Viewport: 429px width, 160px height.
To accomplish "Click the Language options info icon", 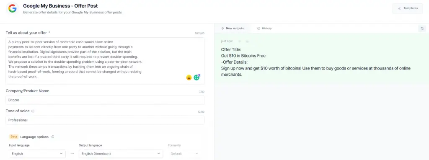I will [x=52, y=137].
